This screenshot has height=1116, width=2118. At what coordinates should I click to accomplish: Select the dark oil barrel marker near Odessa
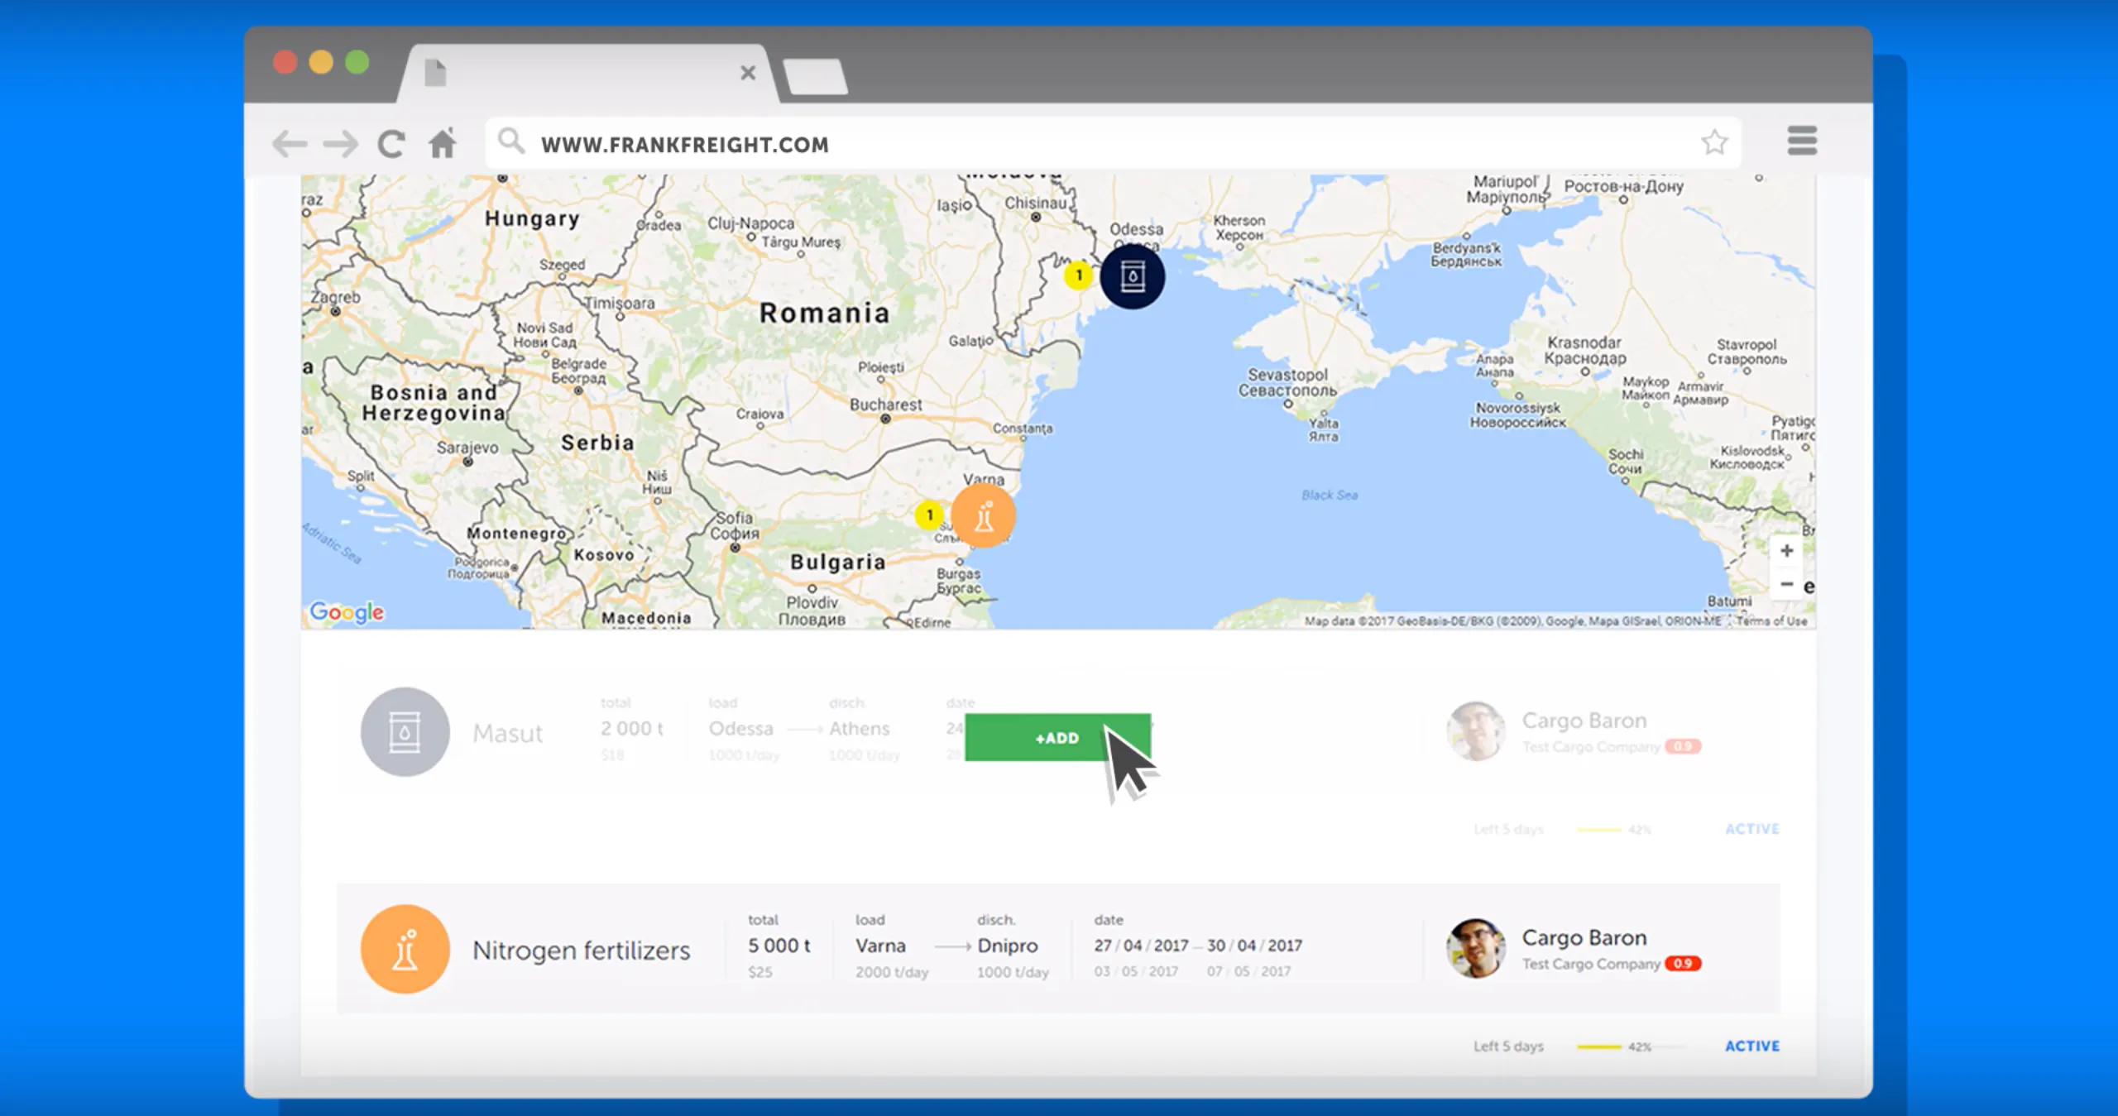1133,276
